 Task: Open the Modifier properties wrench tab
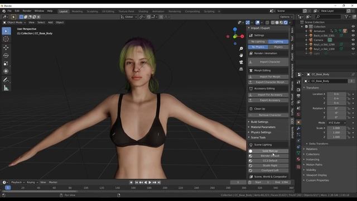click(x=298, y=128)
